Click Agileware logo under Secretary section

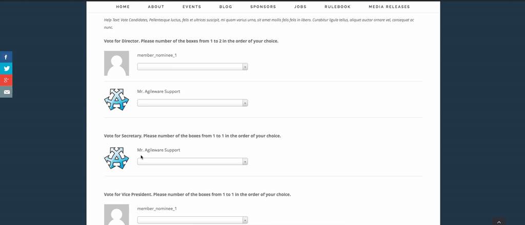pos(116,158)
